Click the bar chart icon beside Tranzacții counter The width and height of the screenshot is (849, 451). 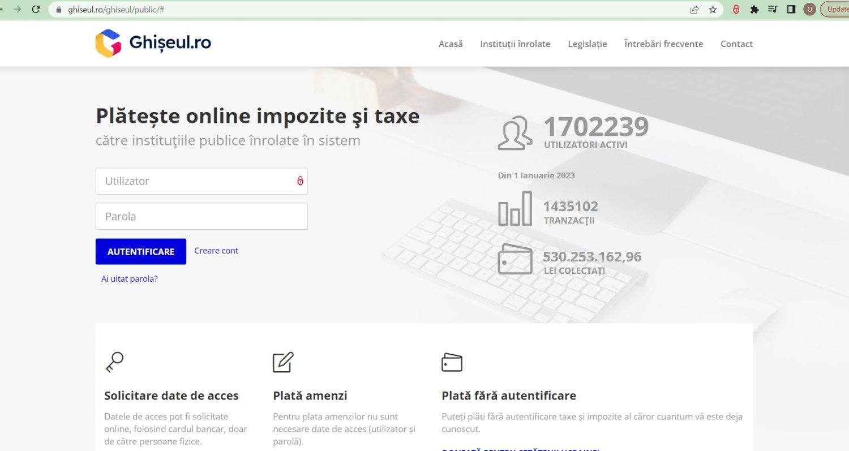coord(515,209)
